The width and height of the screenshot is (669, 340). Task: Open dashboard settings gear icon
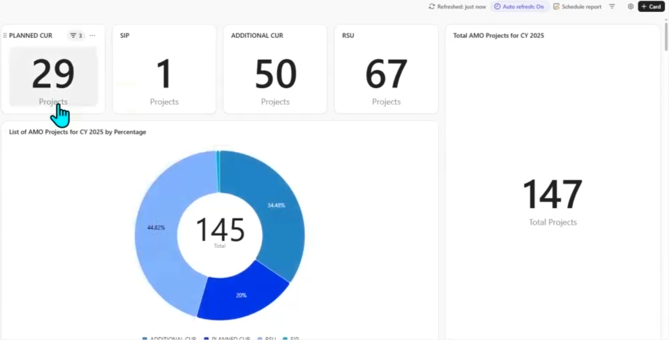tap(630, 7)
